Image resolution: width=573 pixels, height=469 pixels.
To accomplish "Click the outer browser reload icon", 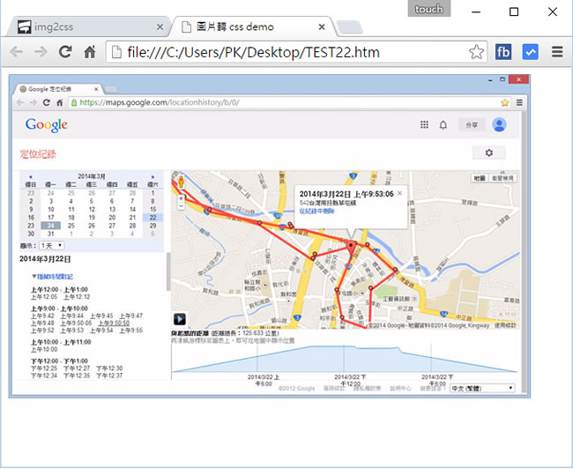I will 65,52.
